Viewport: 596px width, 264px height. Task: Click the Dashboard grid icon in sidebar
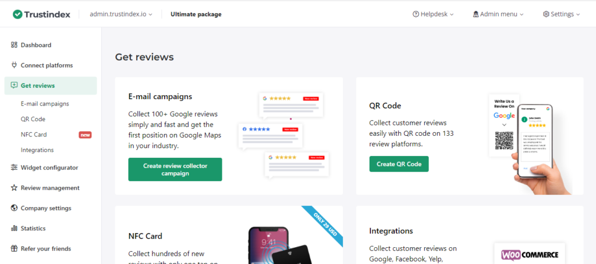14,45
